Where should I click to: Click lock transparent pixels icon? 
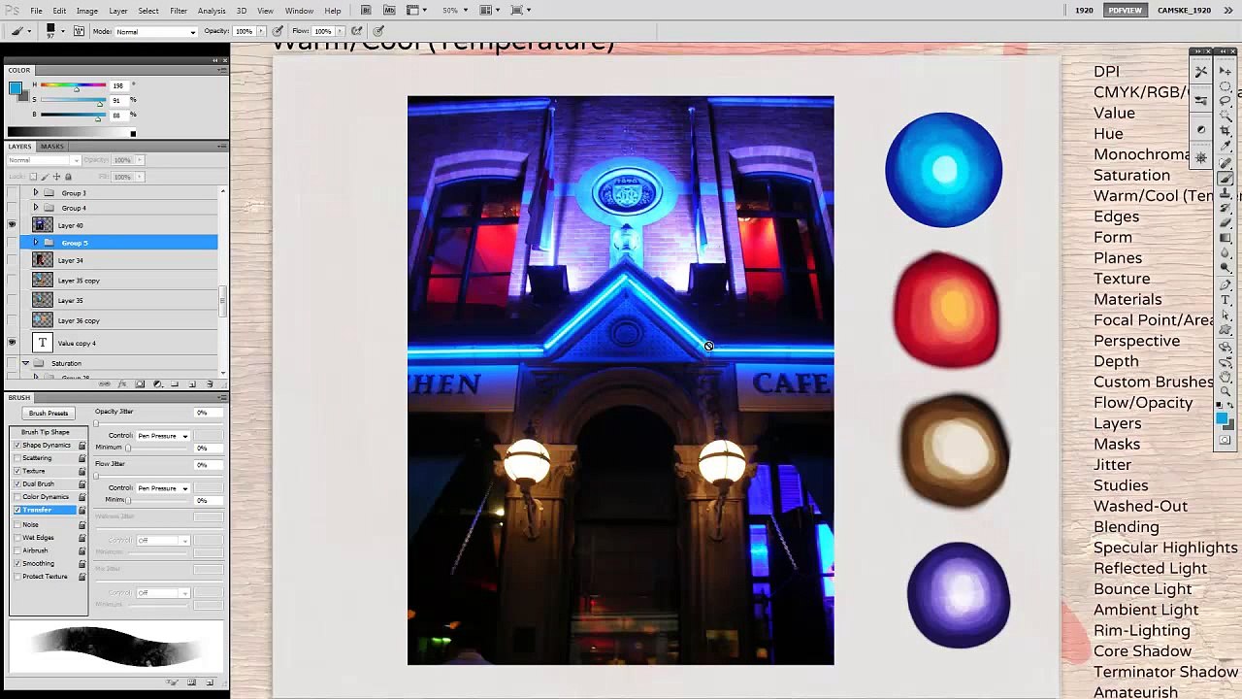tap(33, 177)
